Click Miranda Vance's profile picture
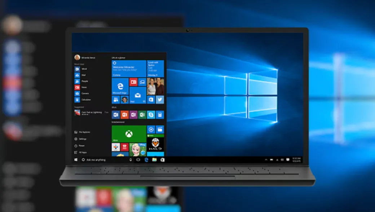Viewport: 375px width, 212px height. click(x=77, y=58)
